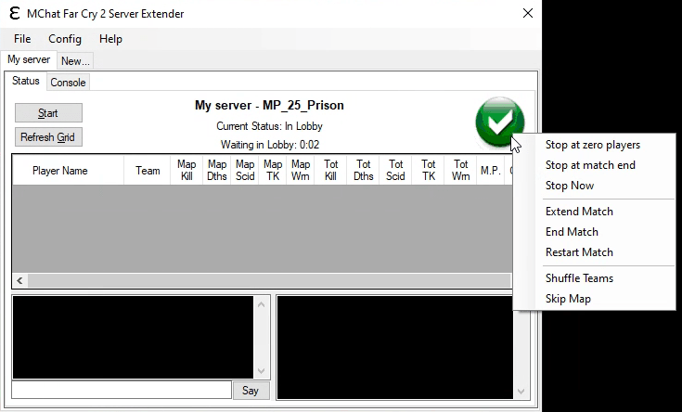Click the grid's left scroll arrow
The image size is (682, 412).
19,280
